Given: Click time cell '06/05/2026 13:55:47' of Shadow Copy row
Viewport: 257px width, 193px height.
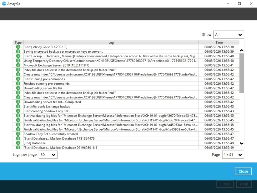Looking at the screenshot, I should click(219, 134).
